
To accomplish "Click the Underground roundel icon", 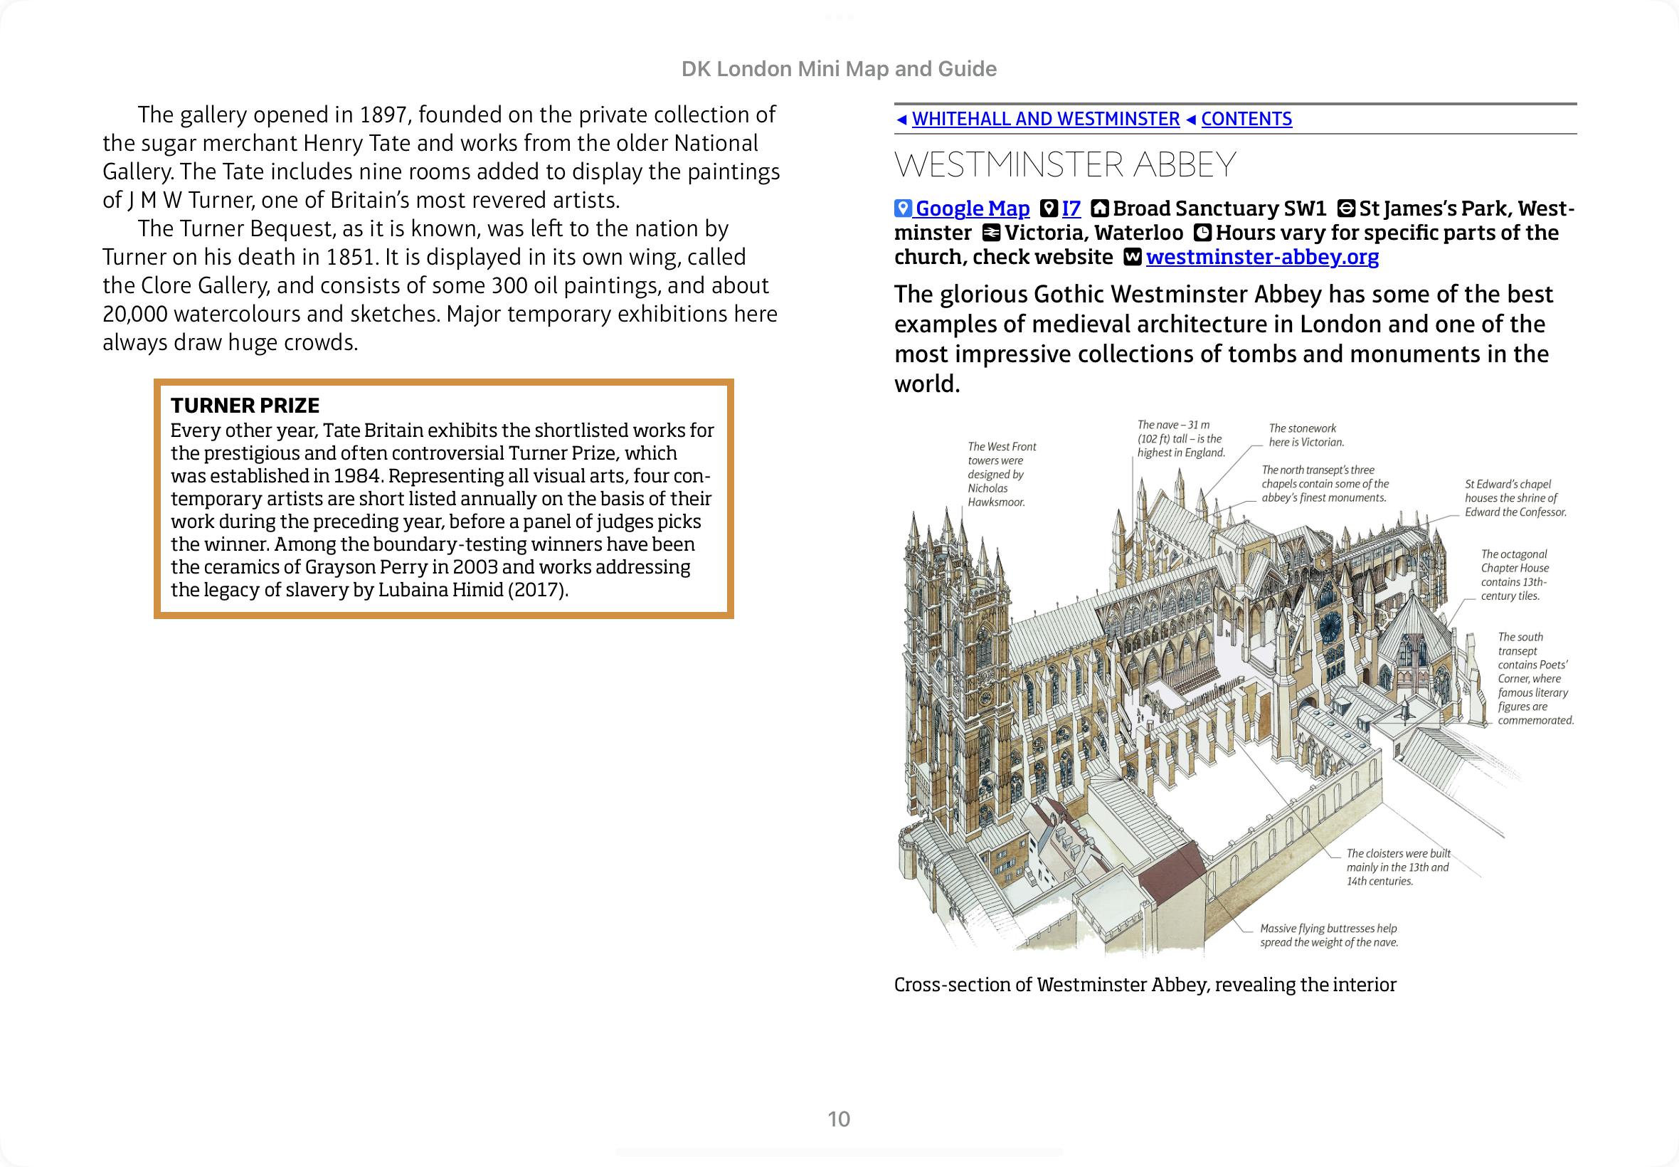I will pyautogui.click(x=1345, y=208).
